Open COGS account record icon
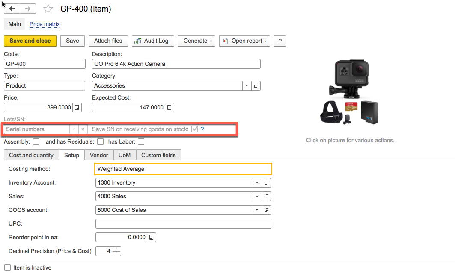455x279 pixels. pyautogui.click(x=266, y=210)
